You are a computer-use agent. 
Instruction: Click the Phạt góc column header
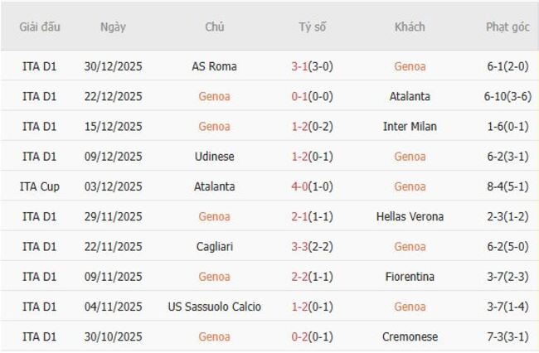click(507, 27)
